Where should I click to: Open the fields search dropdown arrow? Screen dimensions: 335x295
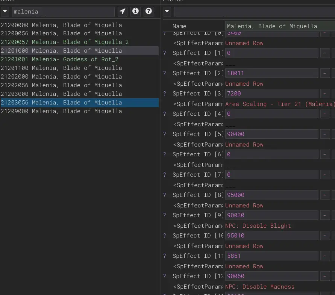[167, 11]
